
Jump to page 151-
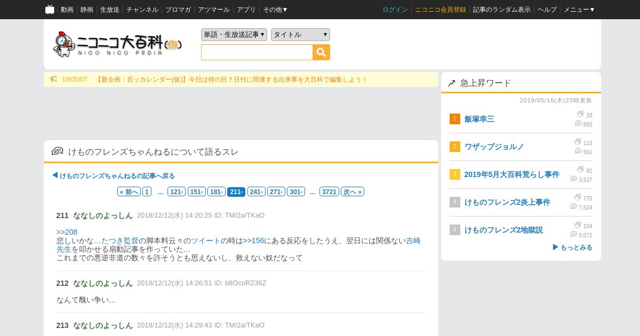(196, 191)
